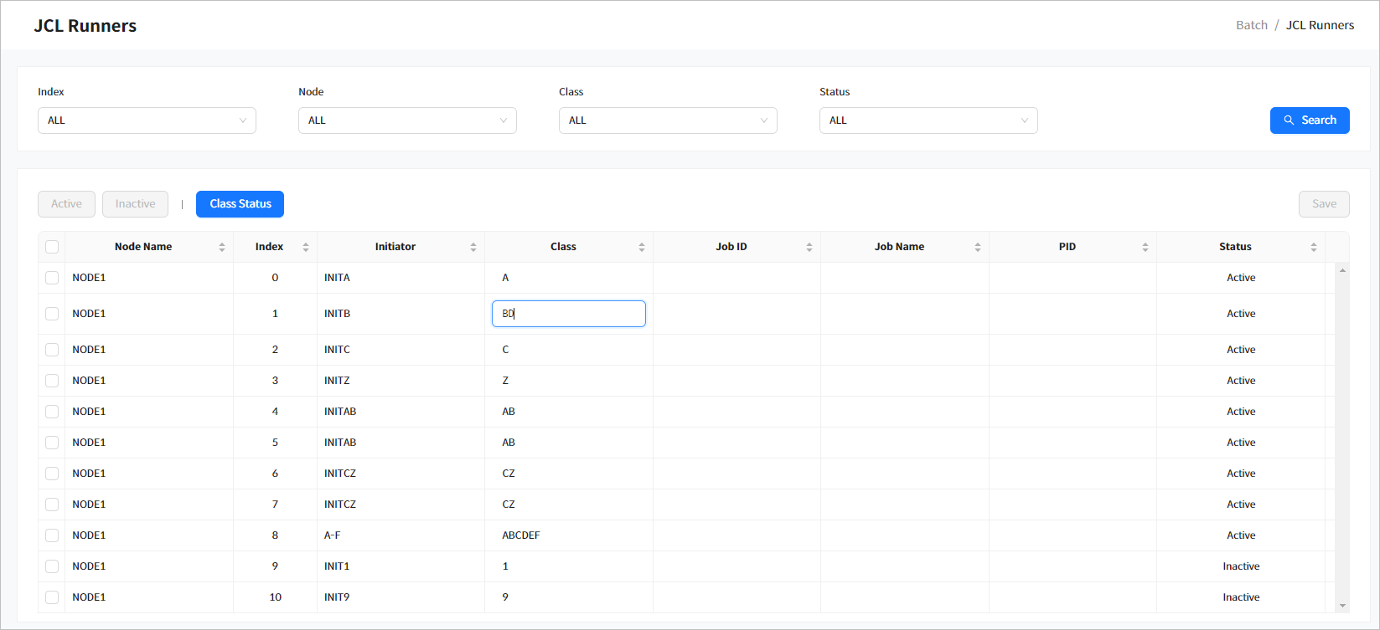1380x630 pixels.
Task: Click the PID column sort icon
Action: pyautogui.click(x=1145, y=248)
